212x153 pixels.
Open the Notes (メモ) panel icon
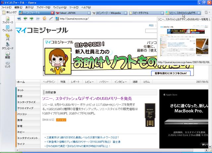[8, 37]
